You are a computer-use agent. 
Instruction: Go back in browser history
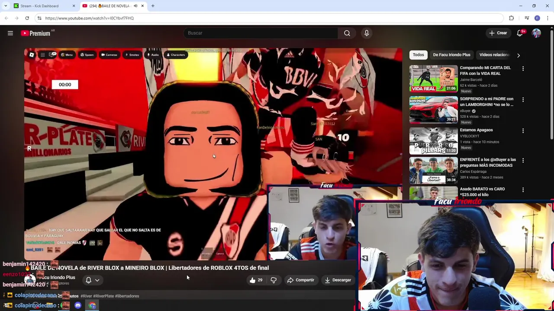(x=6, y=18)
